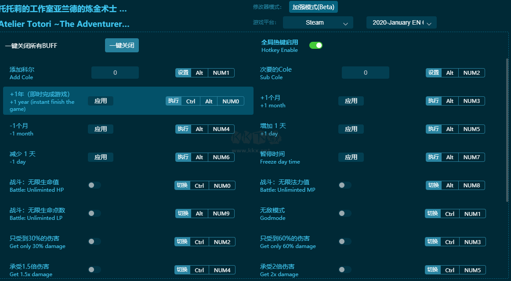Click 切换 hotkey label for Godmode
The image size is (511, 281).
pos(432,214)
